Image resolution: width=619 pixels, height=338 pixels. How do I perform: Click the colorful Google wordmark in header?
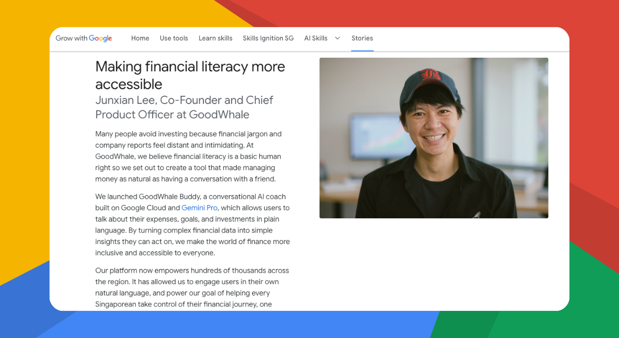tap(101, 38)
